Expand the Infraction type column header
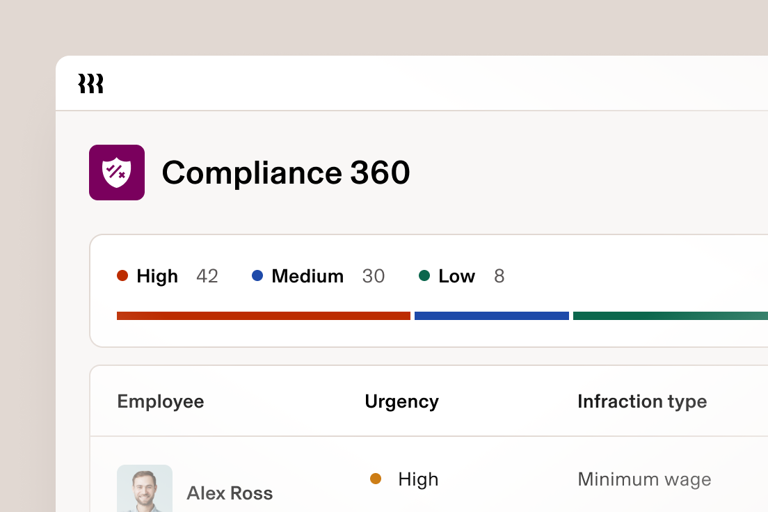768x512 pixels. click(642, 401)
